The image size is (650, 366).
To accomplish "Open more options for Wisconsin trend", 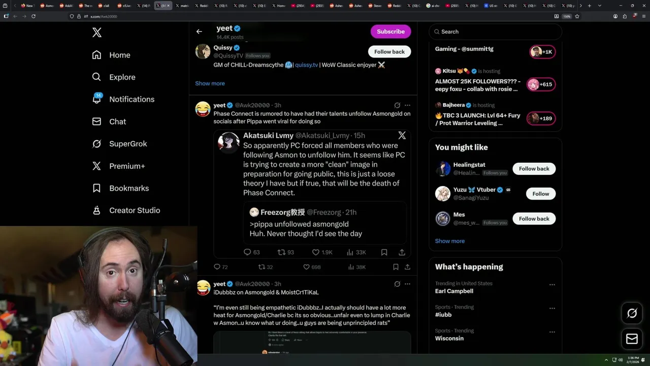I will click(x=552, y=331).
